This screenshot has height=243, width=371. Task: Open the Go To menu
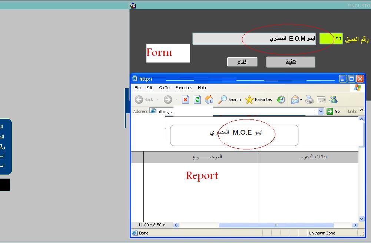[164, 88]
